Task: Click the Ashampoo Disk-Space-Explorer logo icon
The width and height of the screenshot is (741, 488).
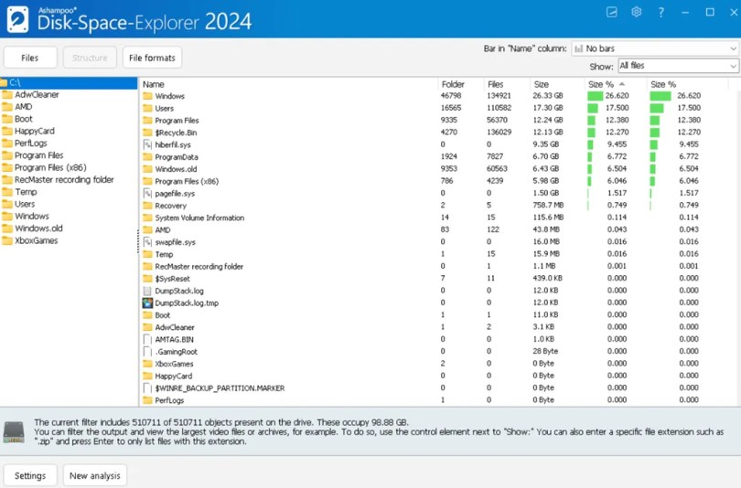Action: tap(17, 19)
